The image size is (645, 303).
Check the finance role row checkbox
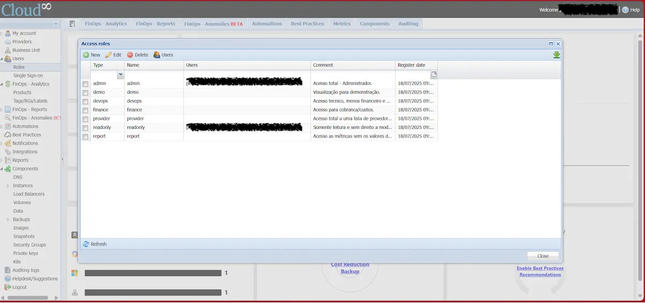coord(85,110)
